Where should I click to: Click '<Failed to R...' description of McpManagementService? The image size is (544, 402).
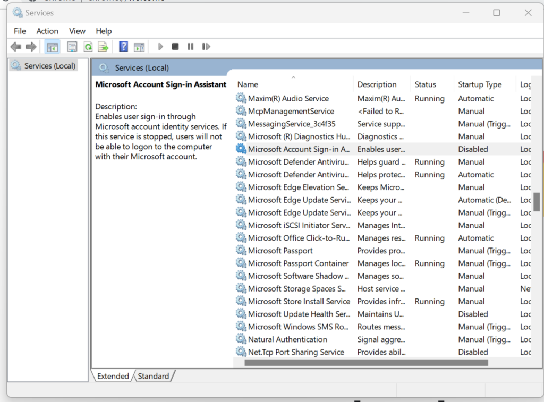point(380,111)
